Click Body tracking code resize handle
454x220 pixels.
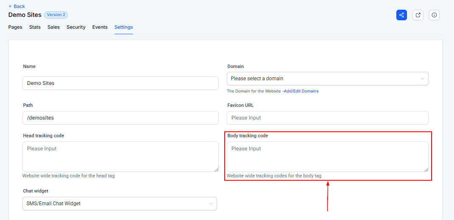point(426,169)
